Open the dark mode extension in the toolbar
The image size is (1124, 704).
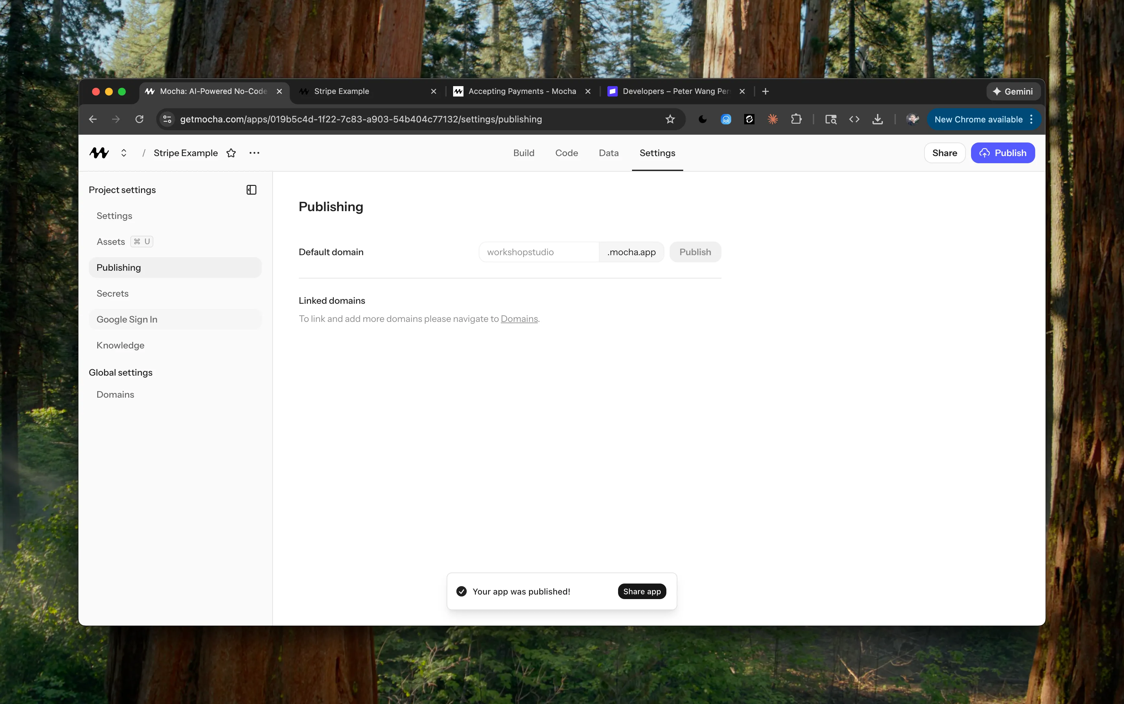(x=702, y=119)
